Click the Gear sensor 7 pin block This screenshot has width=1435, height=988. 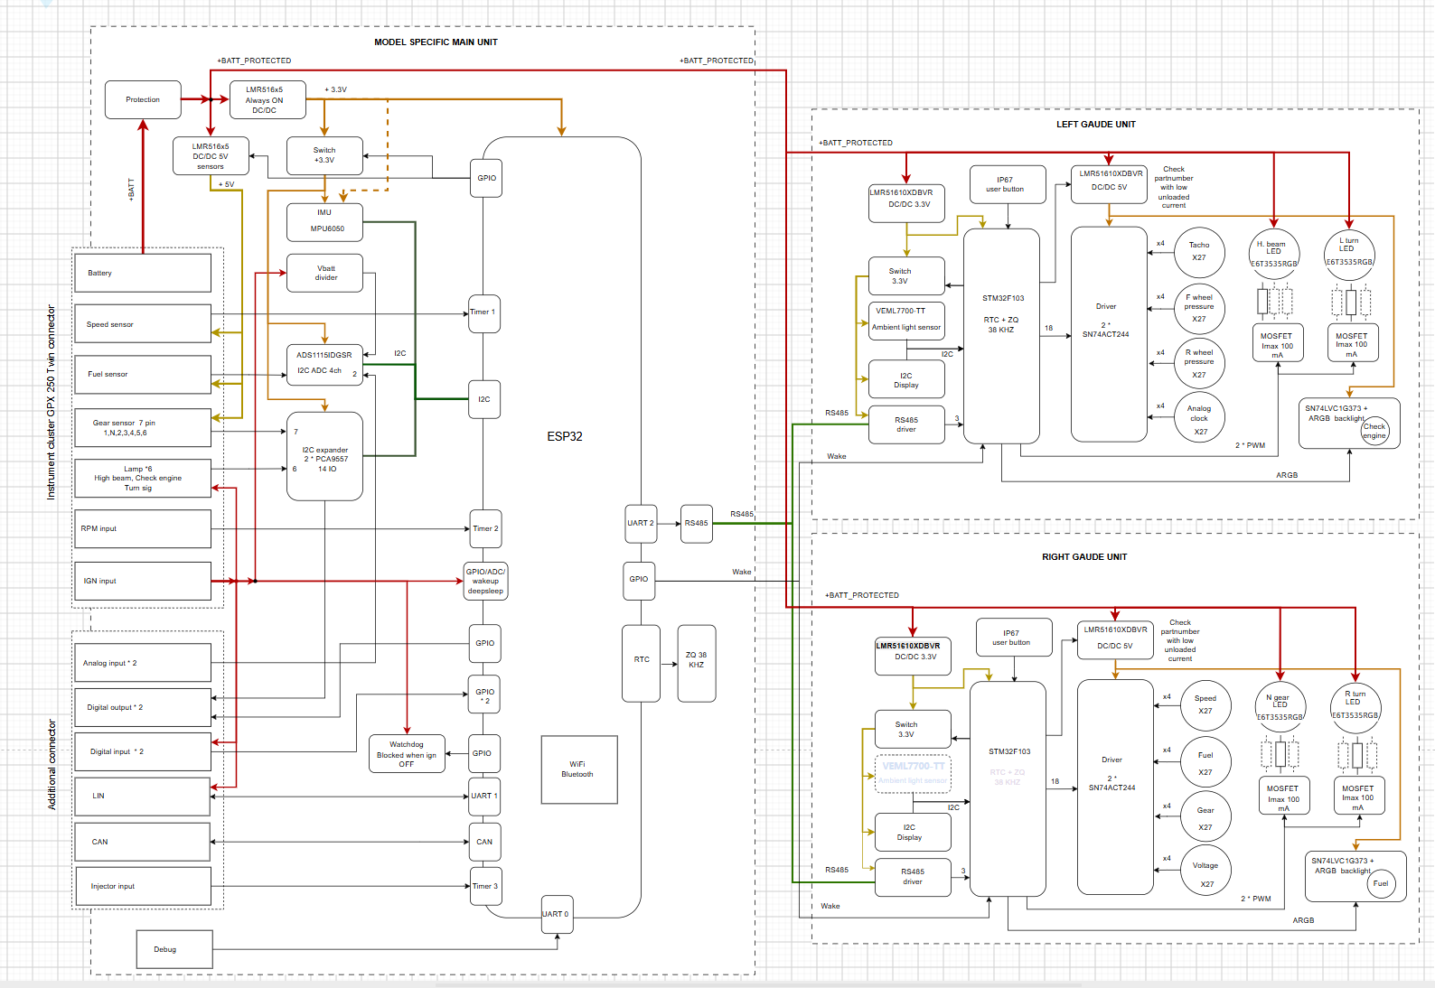143,427
